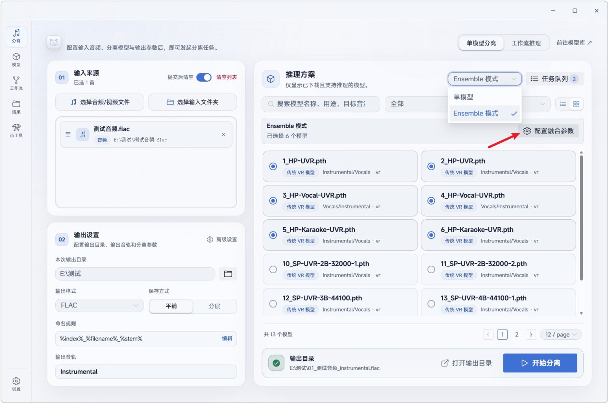609x404 pixels.
Task: Go to the next page arrow
Action: tap(531, 334)
